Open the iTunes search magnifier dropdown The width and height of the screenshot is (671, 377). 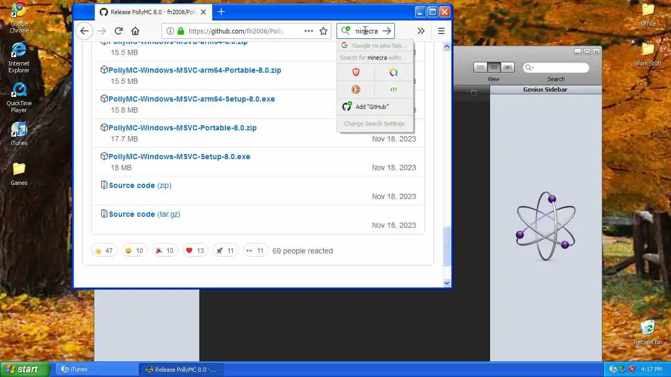coord(528,68)
